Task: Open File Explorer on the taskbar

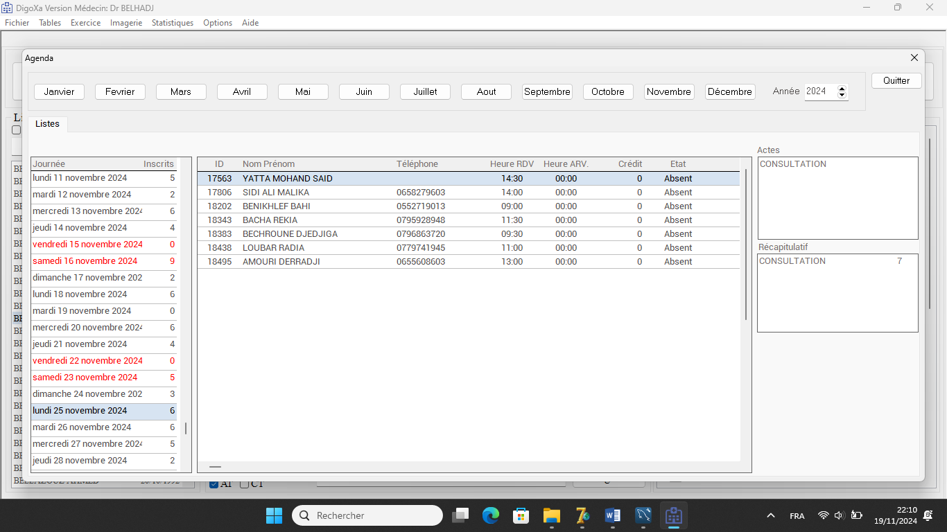Action: pyautogui.click(x=552, y=515)
